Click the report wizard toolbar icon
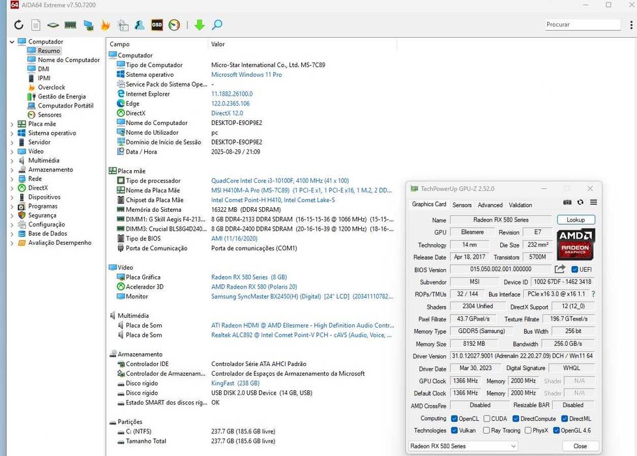Viewport: 637px width, 456px height. point(123,25)
